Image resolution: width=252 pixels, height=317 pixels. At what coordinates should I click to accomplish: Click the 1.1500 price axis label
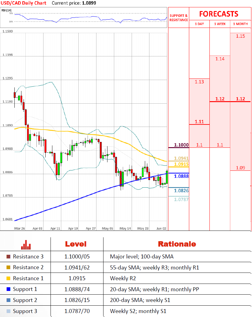[7, 31]
